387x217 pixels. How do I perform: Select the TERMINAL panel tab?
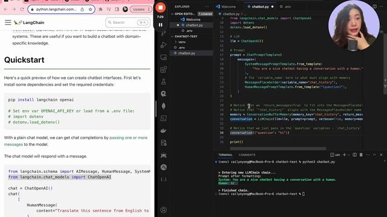pos(226,155)
